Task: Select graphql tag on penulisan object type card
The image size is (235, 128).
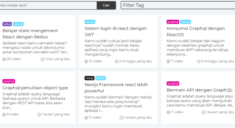Action: [9, 81]
